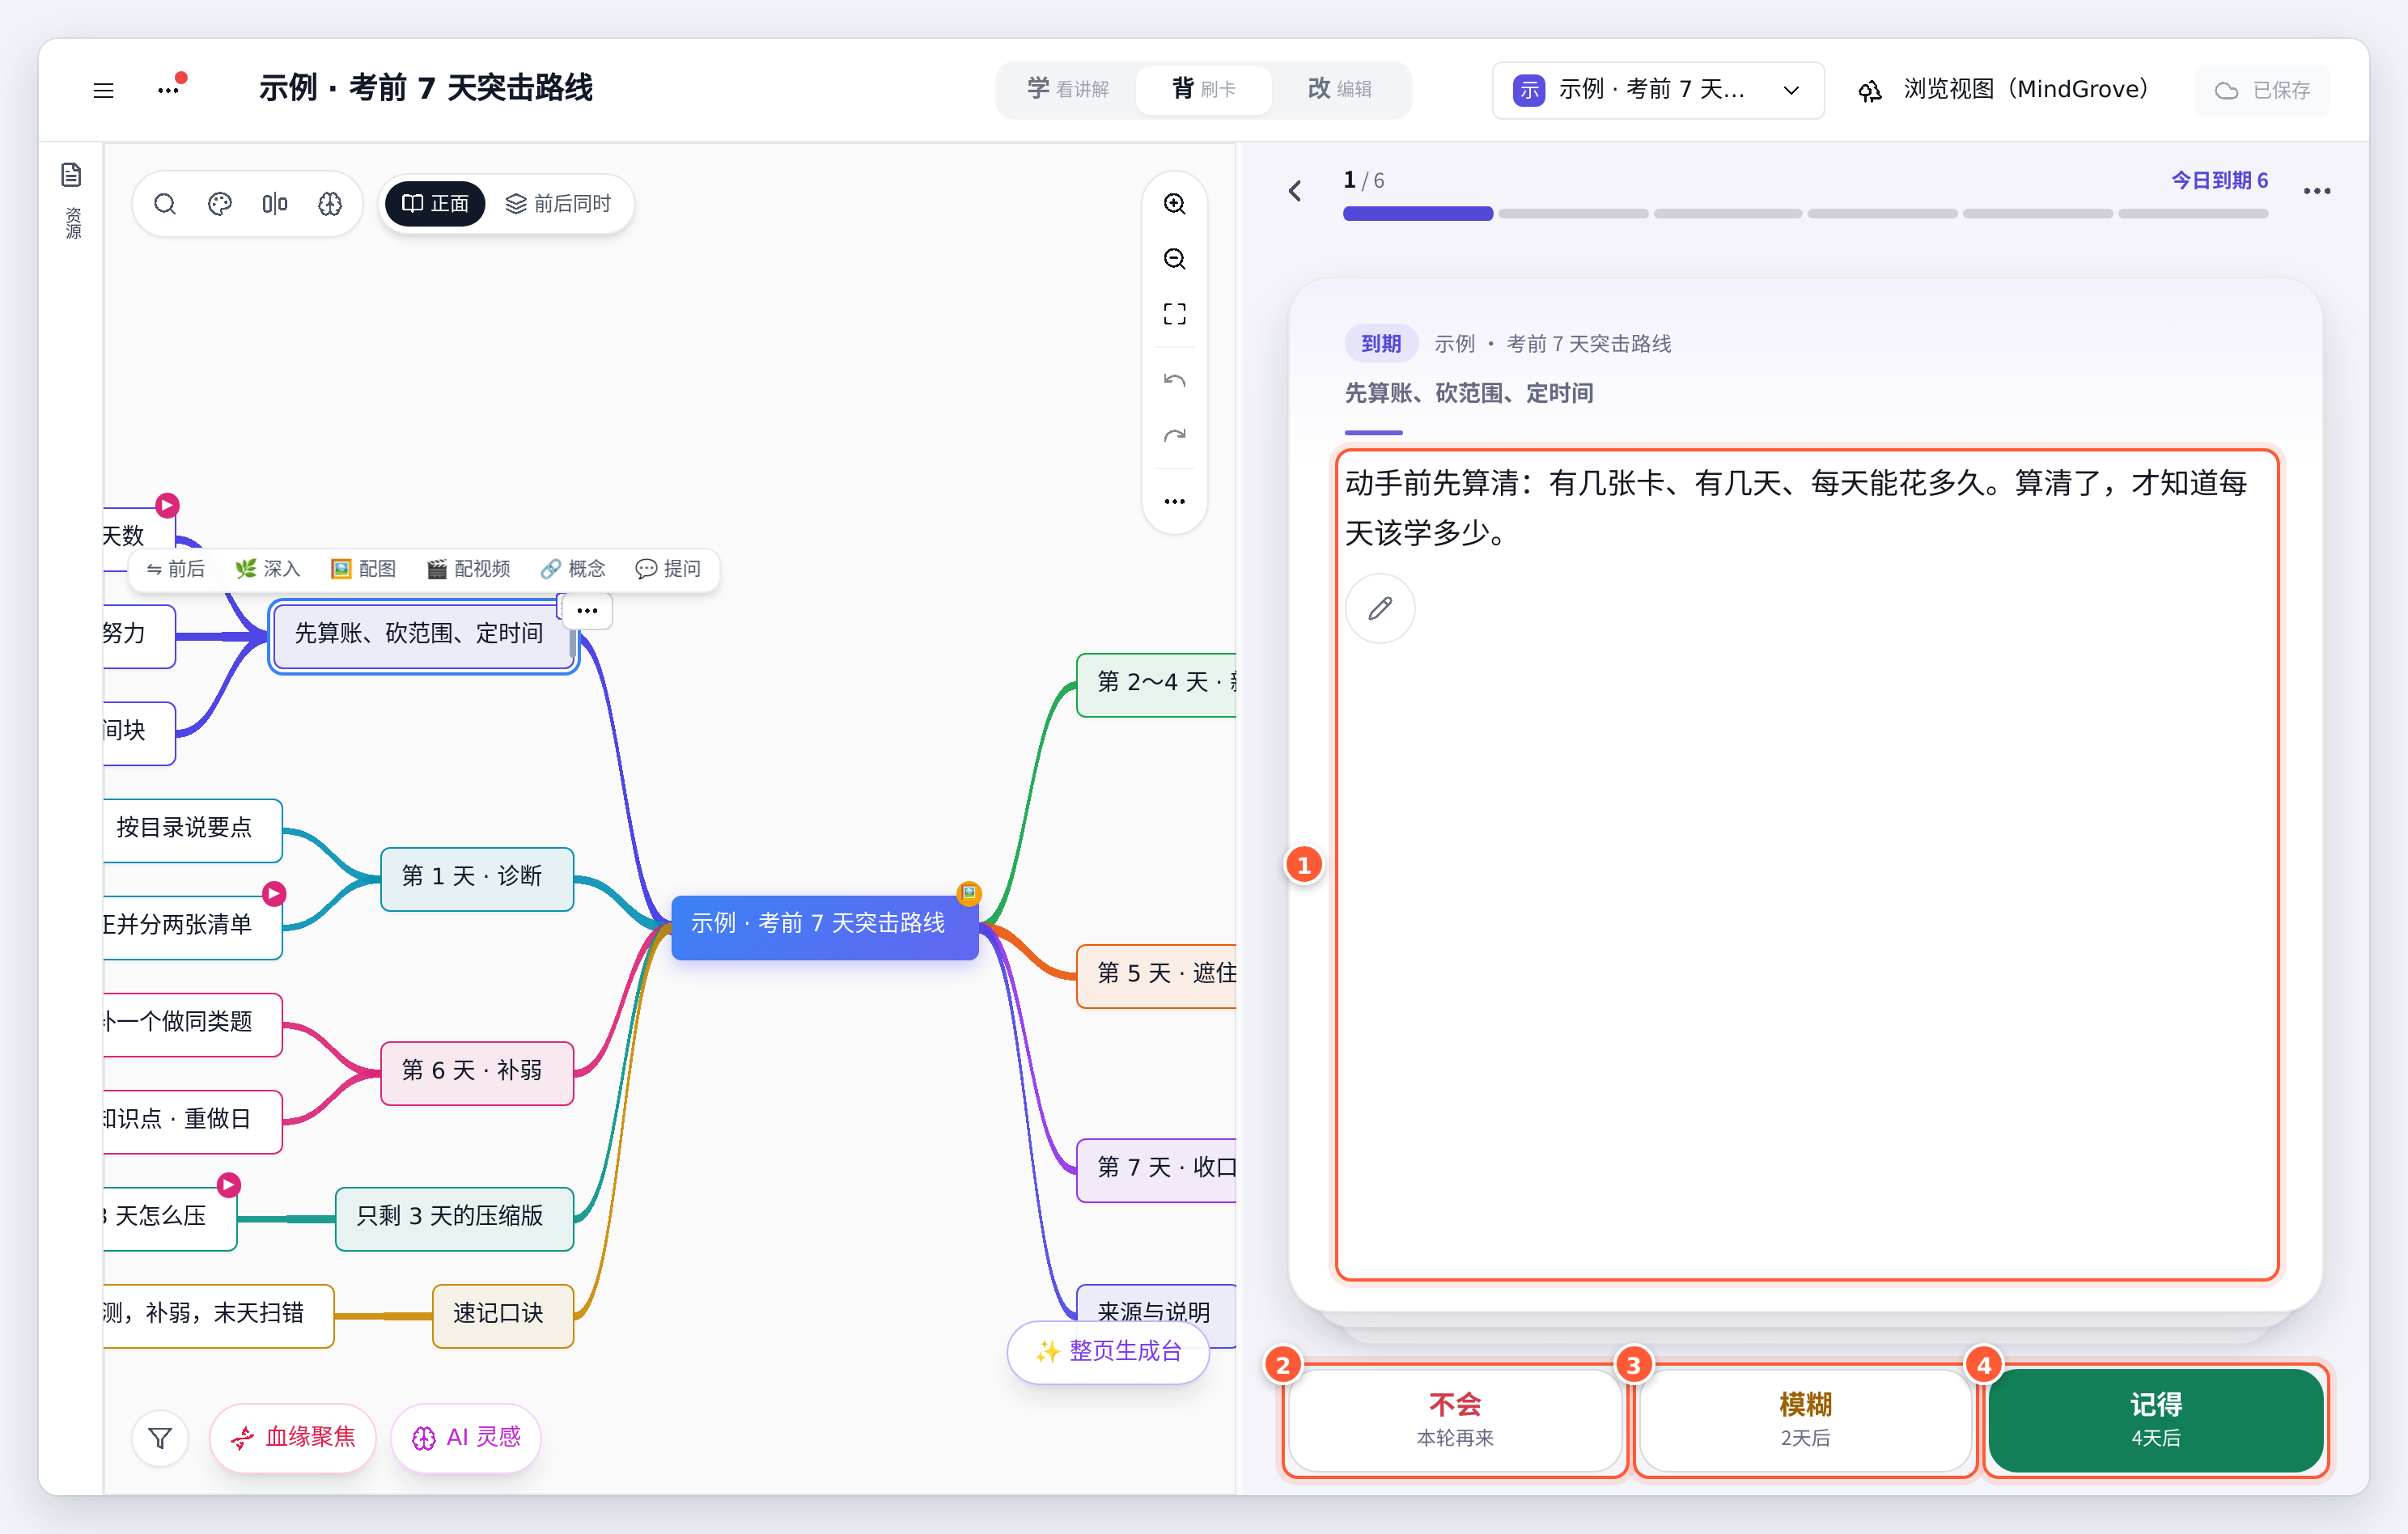Rate the card as 模糊
The width and height of the screenshot is (2408, 1534).
pos(1805,1420)
